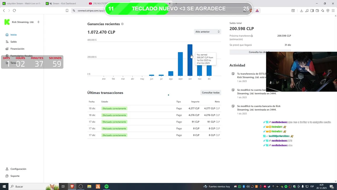Open browser downloads icon

coord(301,11)
